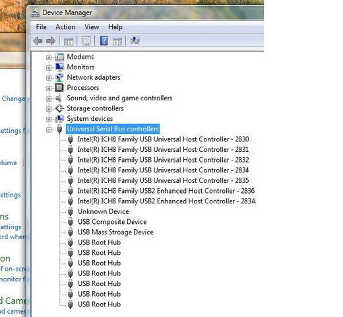Open the Action menu
This screenshot has width=343, height=317.
tap(65, 27)
